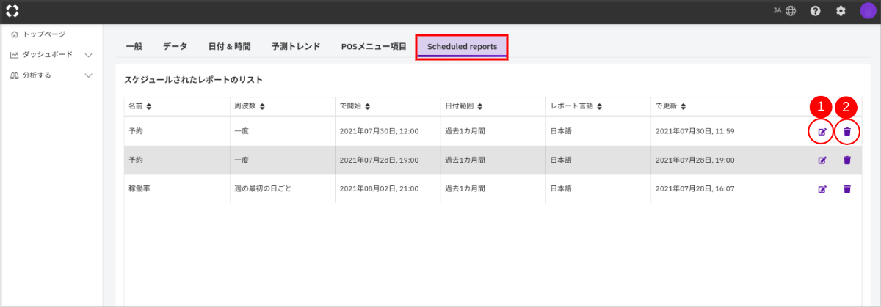
Task: Delete the first 予約 report with trash icon
Action: 847,132
